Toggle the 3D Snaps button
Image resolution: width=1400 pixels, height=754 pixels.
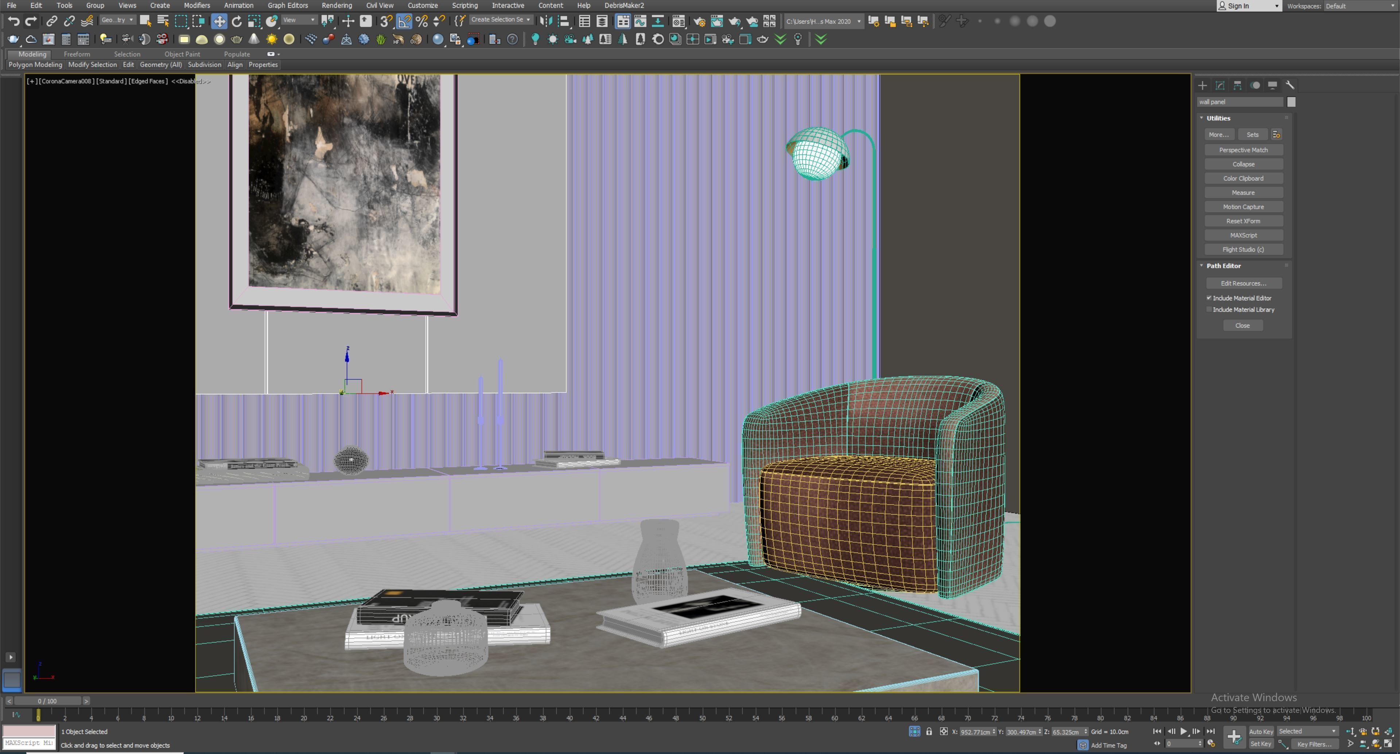(x=386, y=21)
